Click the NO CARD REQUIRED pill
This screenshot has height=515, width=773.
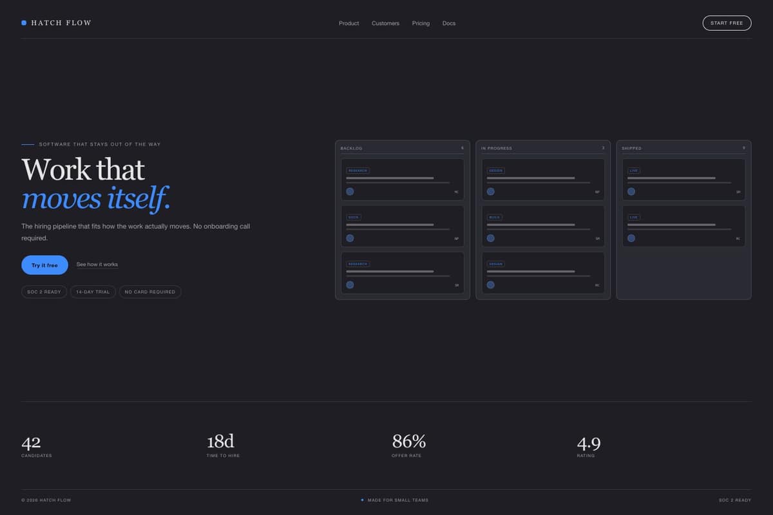150,292
